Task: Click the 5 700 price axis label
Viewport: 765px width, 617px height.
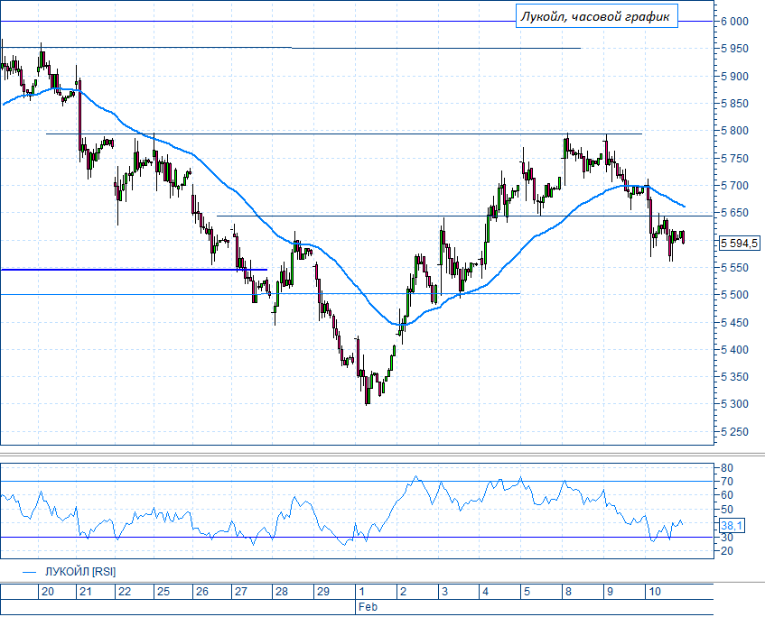Action: [735, 186]
